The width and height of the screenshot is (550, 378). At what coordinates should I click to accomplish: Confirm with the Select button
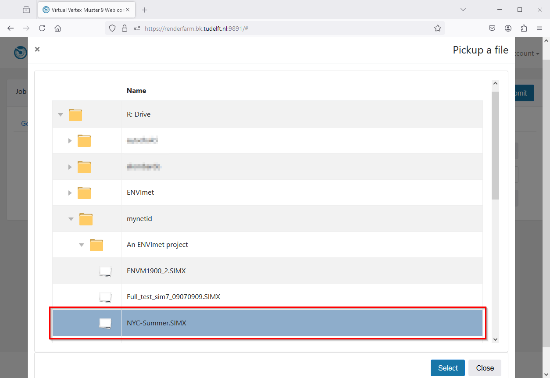(447, 367)
